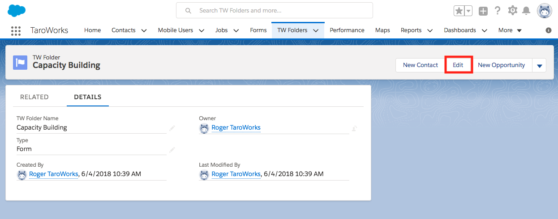Screen dimensions: 558x219
Task: Open the Help question mark icon
Action: pos(498,11)
